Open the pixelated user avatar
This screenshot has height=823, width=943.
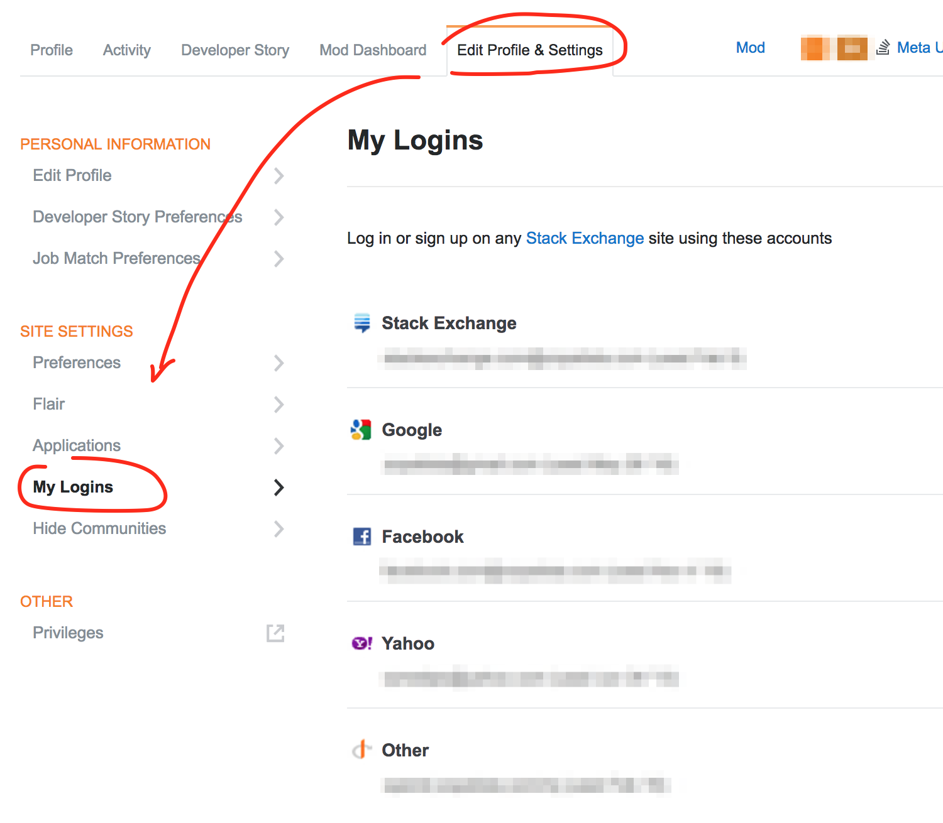coord(834,48)
